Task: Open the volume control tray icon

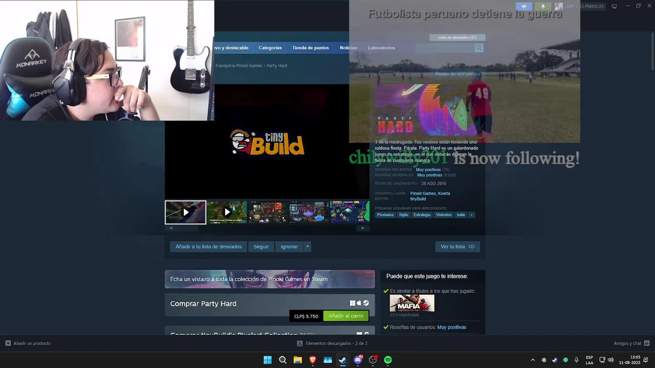Action: tap(610, 360)
